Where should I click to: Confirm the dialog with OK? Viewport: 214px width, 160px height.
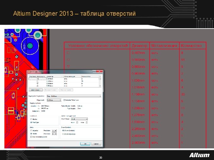click(85, 144)
